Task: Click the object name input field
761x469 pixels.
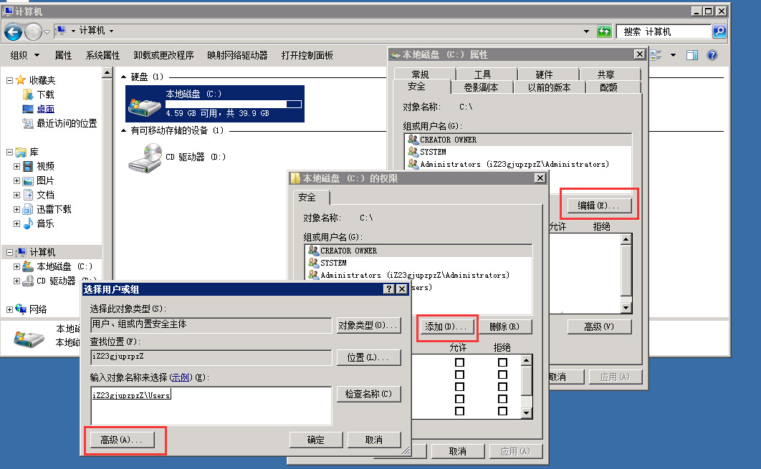Action: 211,406
